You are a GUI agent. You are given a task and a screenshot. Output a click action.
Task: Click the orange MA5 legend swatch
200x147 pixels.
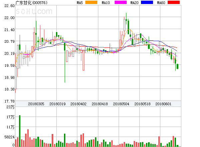91,2
